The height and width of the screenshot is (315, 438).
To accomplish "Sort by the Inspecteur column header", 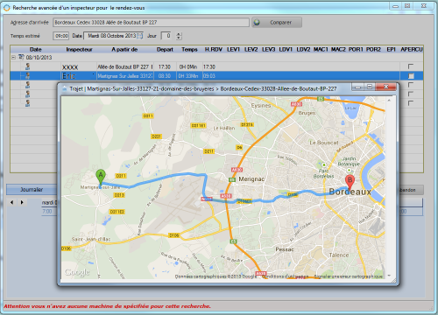I will click(79, 49).
